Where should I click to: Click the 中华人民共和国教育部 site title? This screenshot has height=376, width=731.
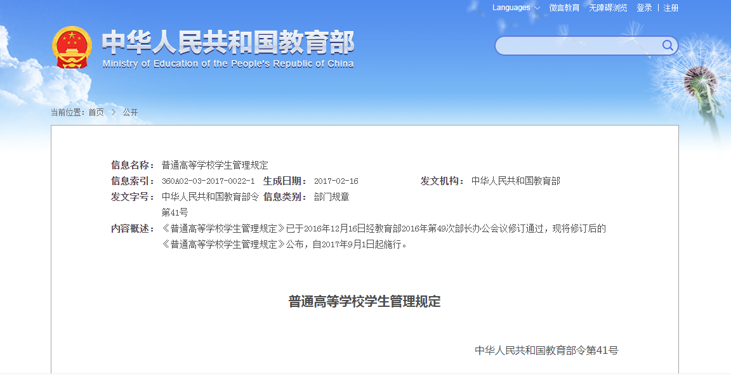[x=228, y=42]
